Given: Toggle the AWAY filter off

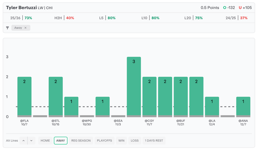Looking at the screenshot, I should tap(60, 141).
